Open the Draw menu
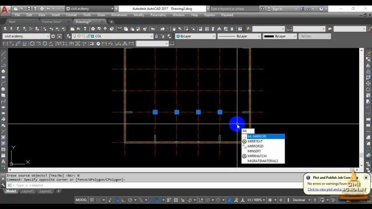 point(101,15)
